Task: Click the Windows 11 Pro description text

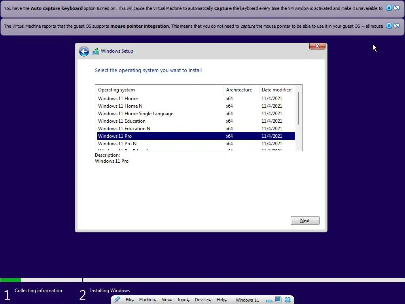Action: pos(112,161)
